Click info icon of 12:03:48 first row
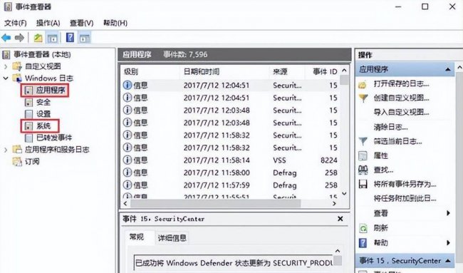463x273 pixels. 128,110
